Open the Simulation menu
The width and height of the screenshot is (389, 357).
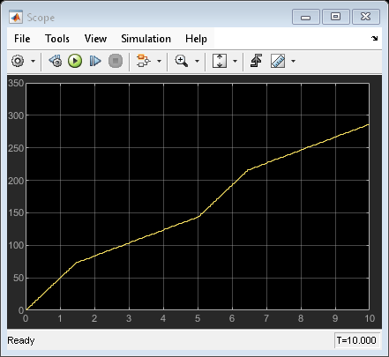pos(146,39)
